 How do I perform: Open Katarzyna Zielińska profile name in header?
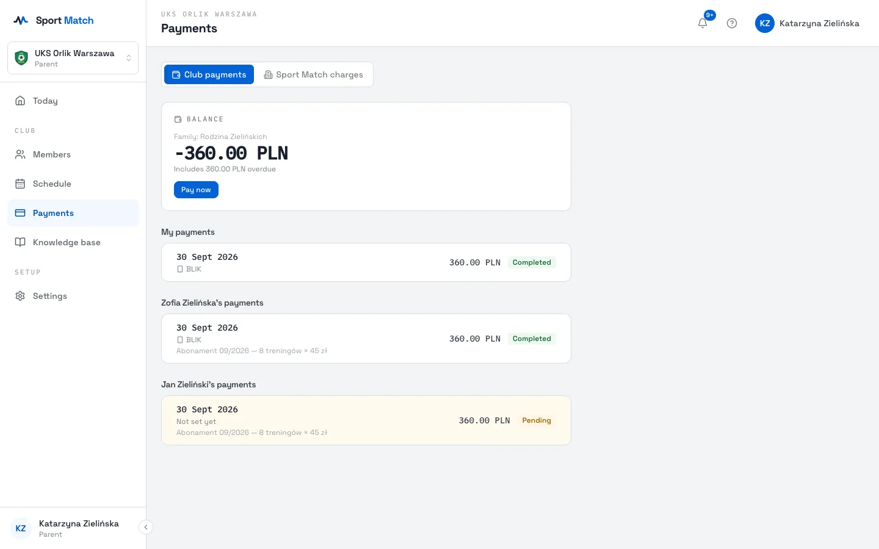[819, 23]
